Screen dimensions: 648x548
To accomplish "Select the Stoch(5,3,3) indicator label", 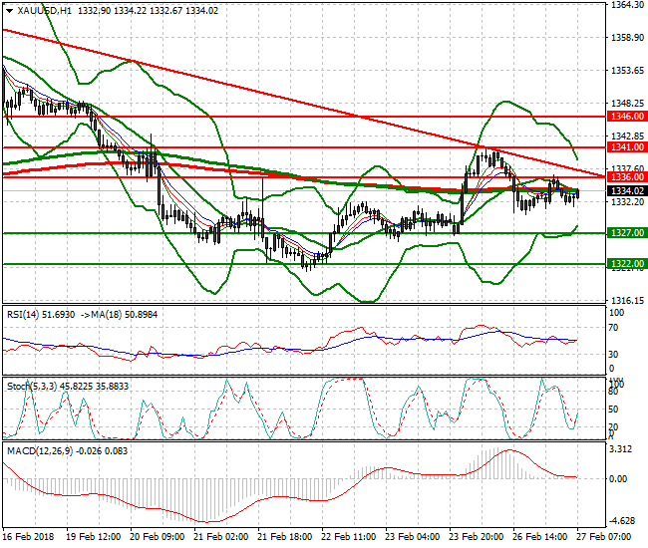I will click(x=32, y=387).
